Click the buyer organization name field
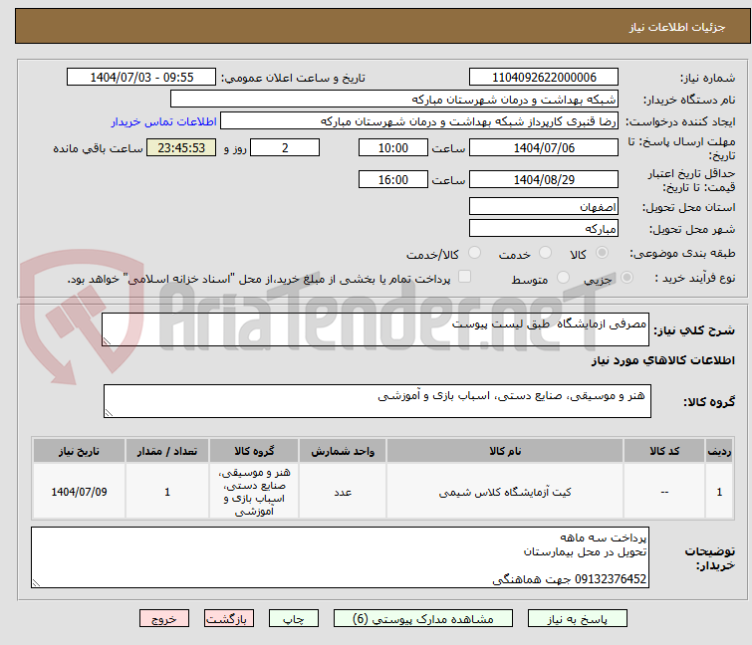 click(394, 100)
